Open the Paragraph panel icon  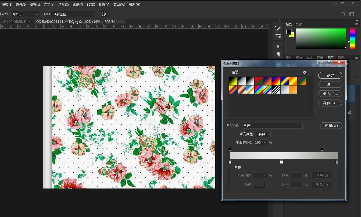pos(278,54)
